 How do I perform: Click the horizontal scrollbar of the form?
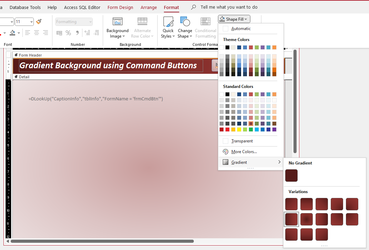click(x=102, y=241)
